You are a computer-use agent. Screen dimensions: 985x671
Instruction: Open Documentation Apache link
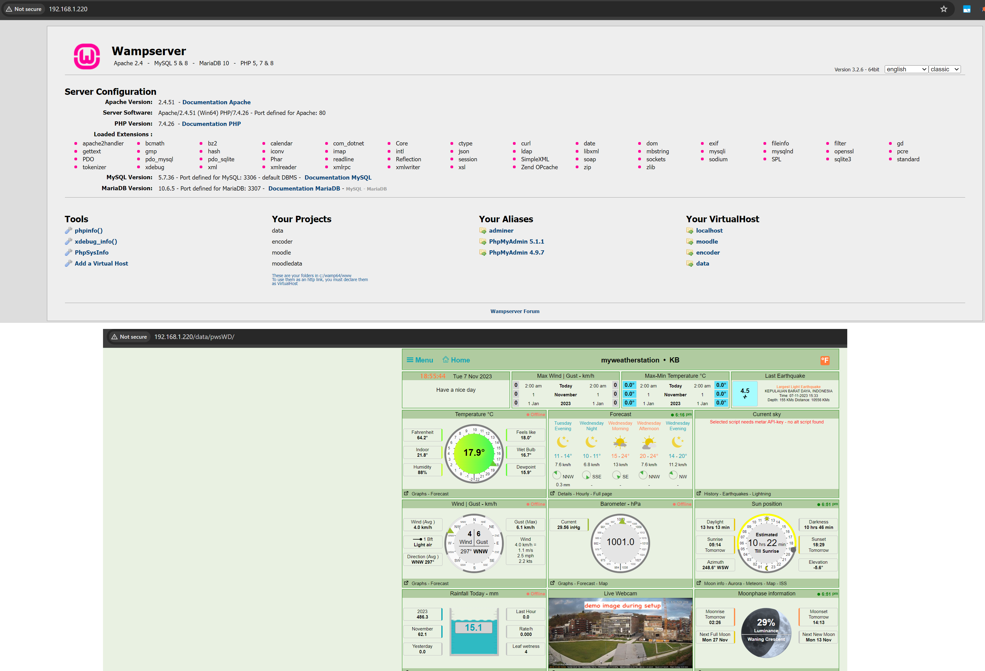point(216,102)
